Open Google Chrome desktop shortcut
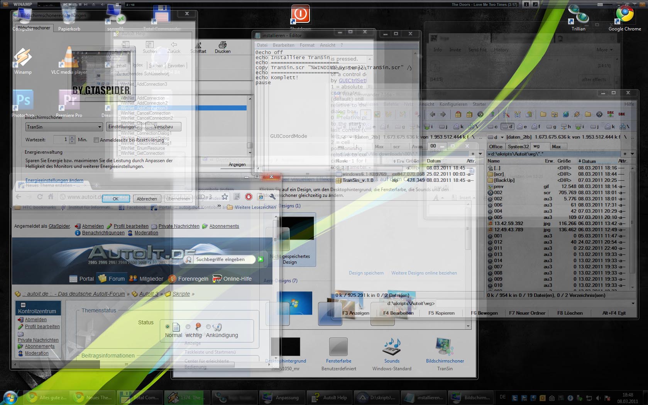Image resolution: width=648 pixels, height=405 pixels. coord(624,15)
